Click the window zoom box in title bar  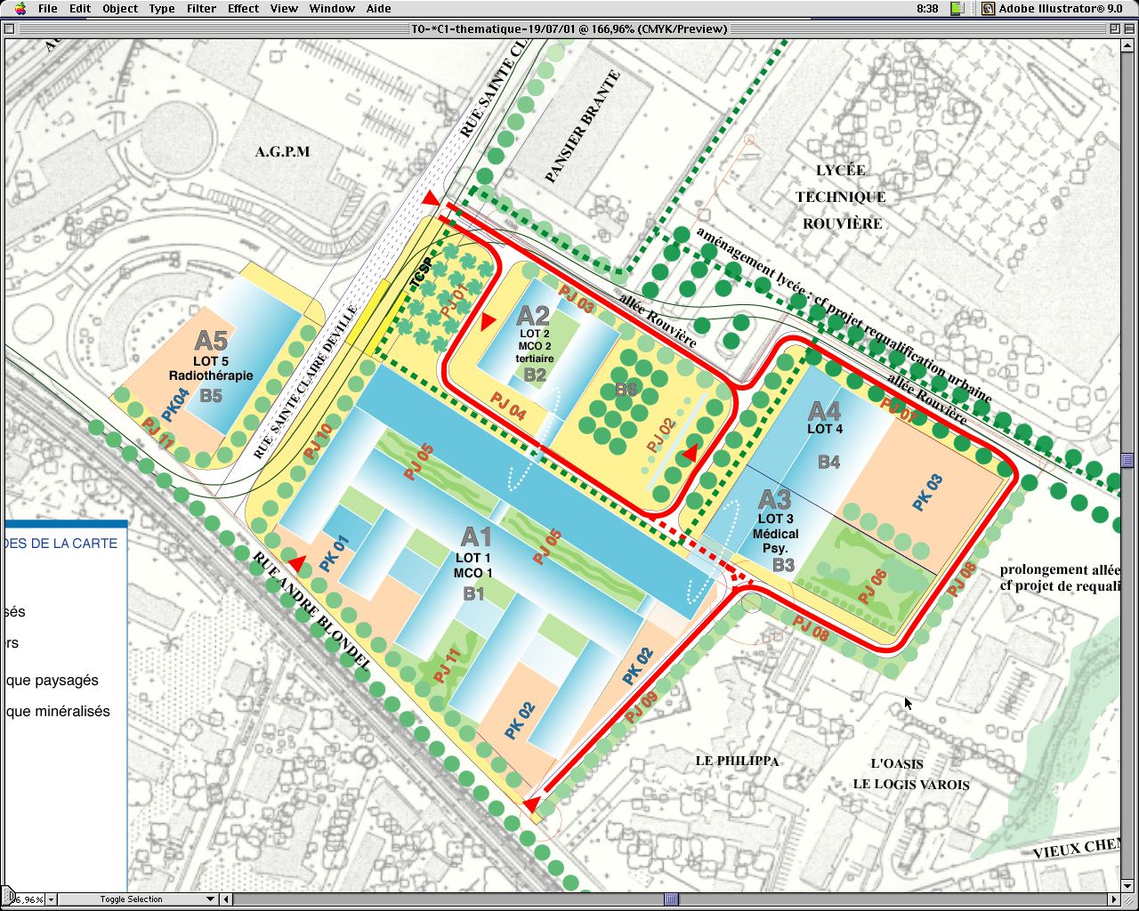click(1113, 28)
